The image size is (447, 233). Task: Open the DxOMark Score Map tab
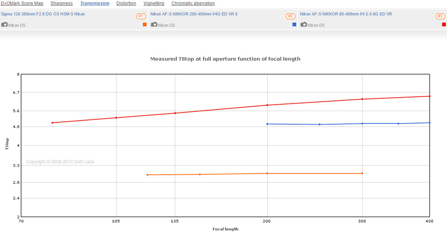(22, 3)
